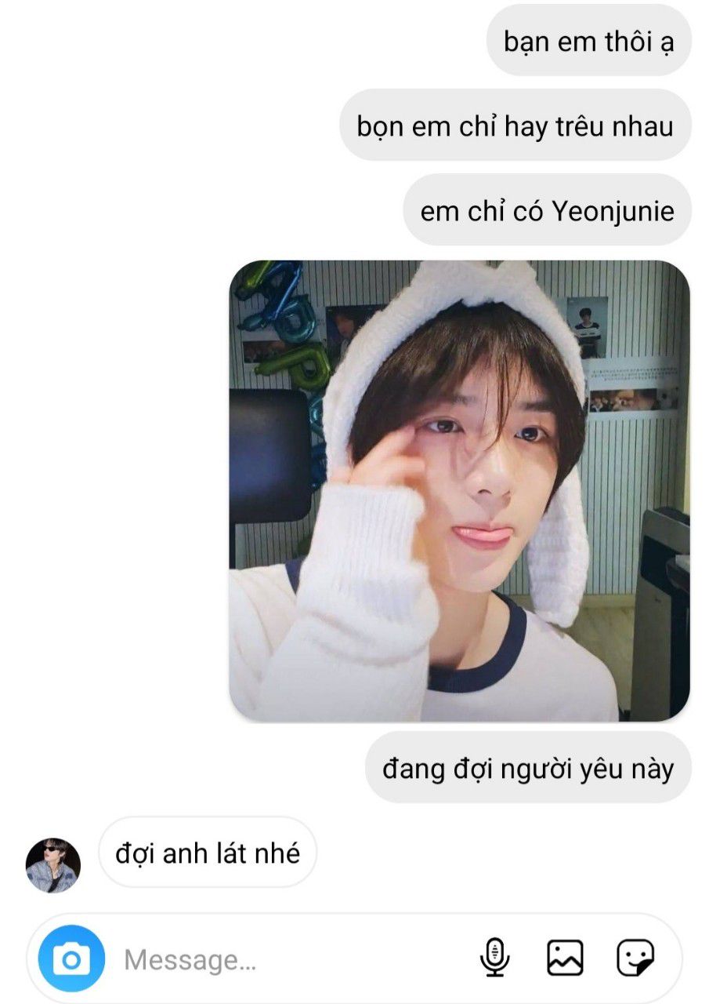
Task: Select the "đang đợi người yêu này" bubble
Action: pyautogui.click(x=528, y=768)
